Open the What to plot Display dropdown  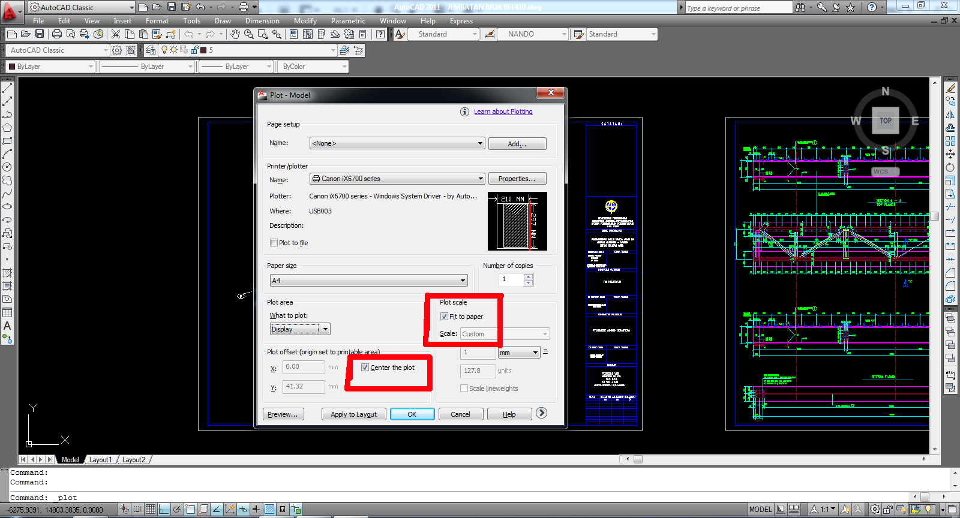tap(300, 329)
